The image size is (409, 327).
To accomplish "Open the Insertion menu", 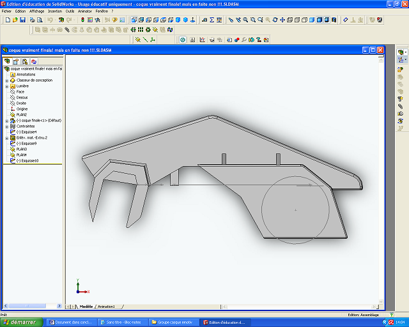I will (55, 11).
